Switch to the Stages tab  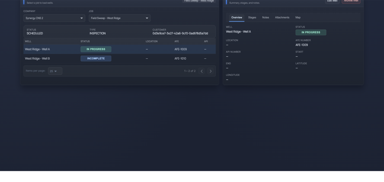[252, 18]
